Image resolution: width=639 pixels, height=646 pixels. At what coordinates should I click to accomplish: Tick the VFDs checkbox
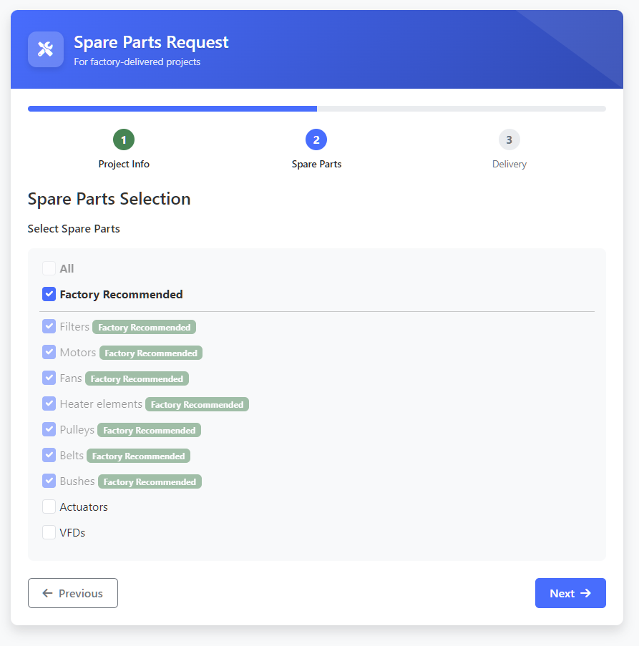(49, 532)
